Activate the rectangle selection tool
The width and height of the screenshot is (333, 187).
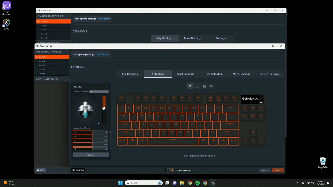[197, 86]
